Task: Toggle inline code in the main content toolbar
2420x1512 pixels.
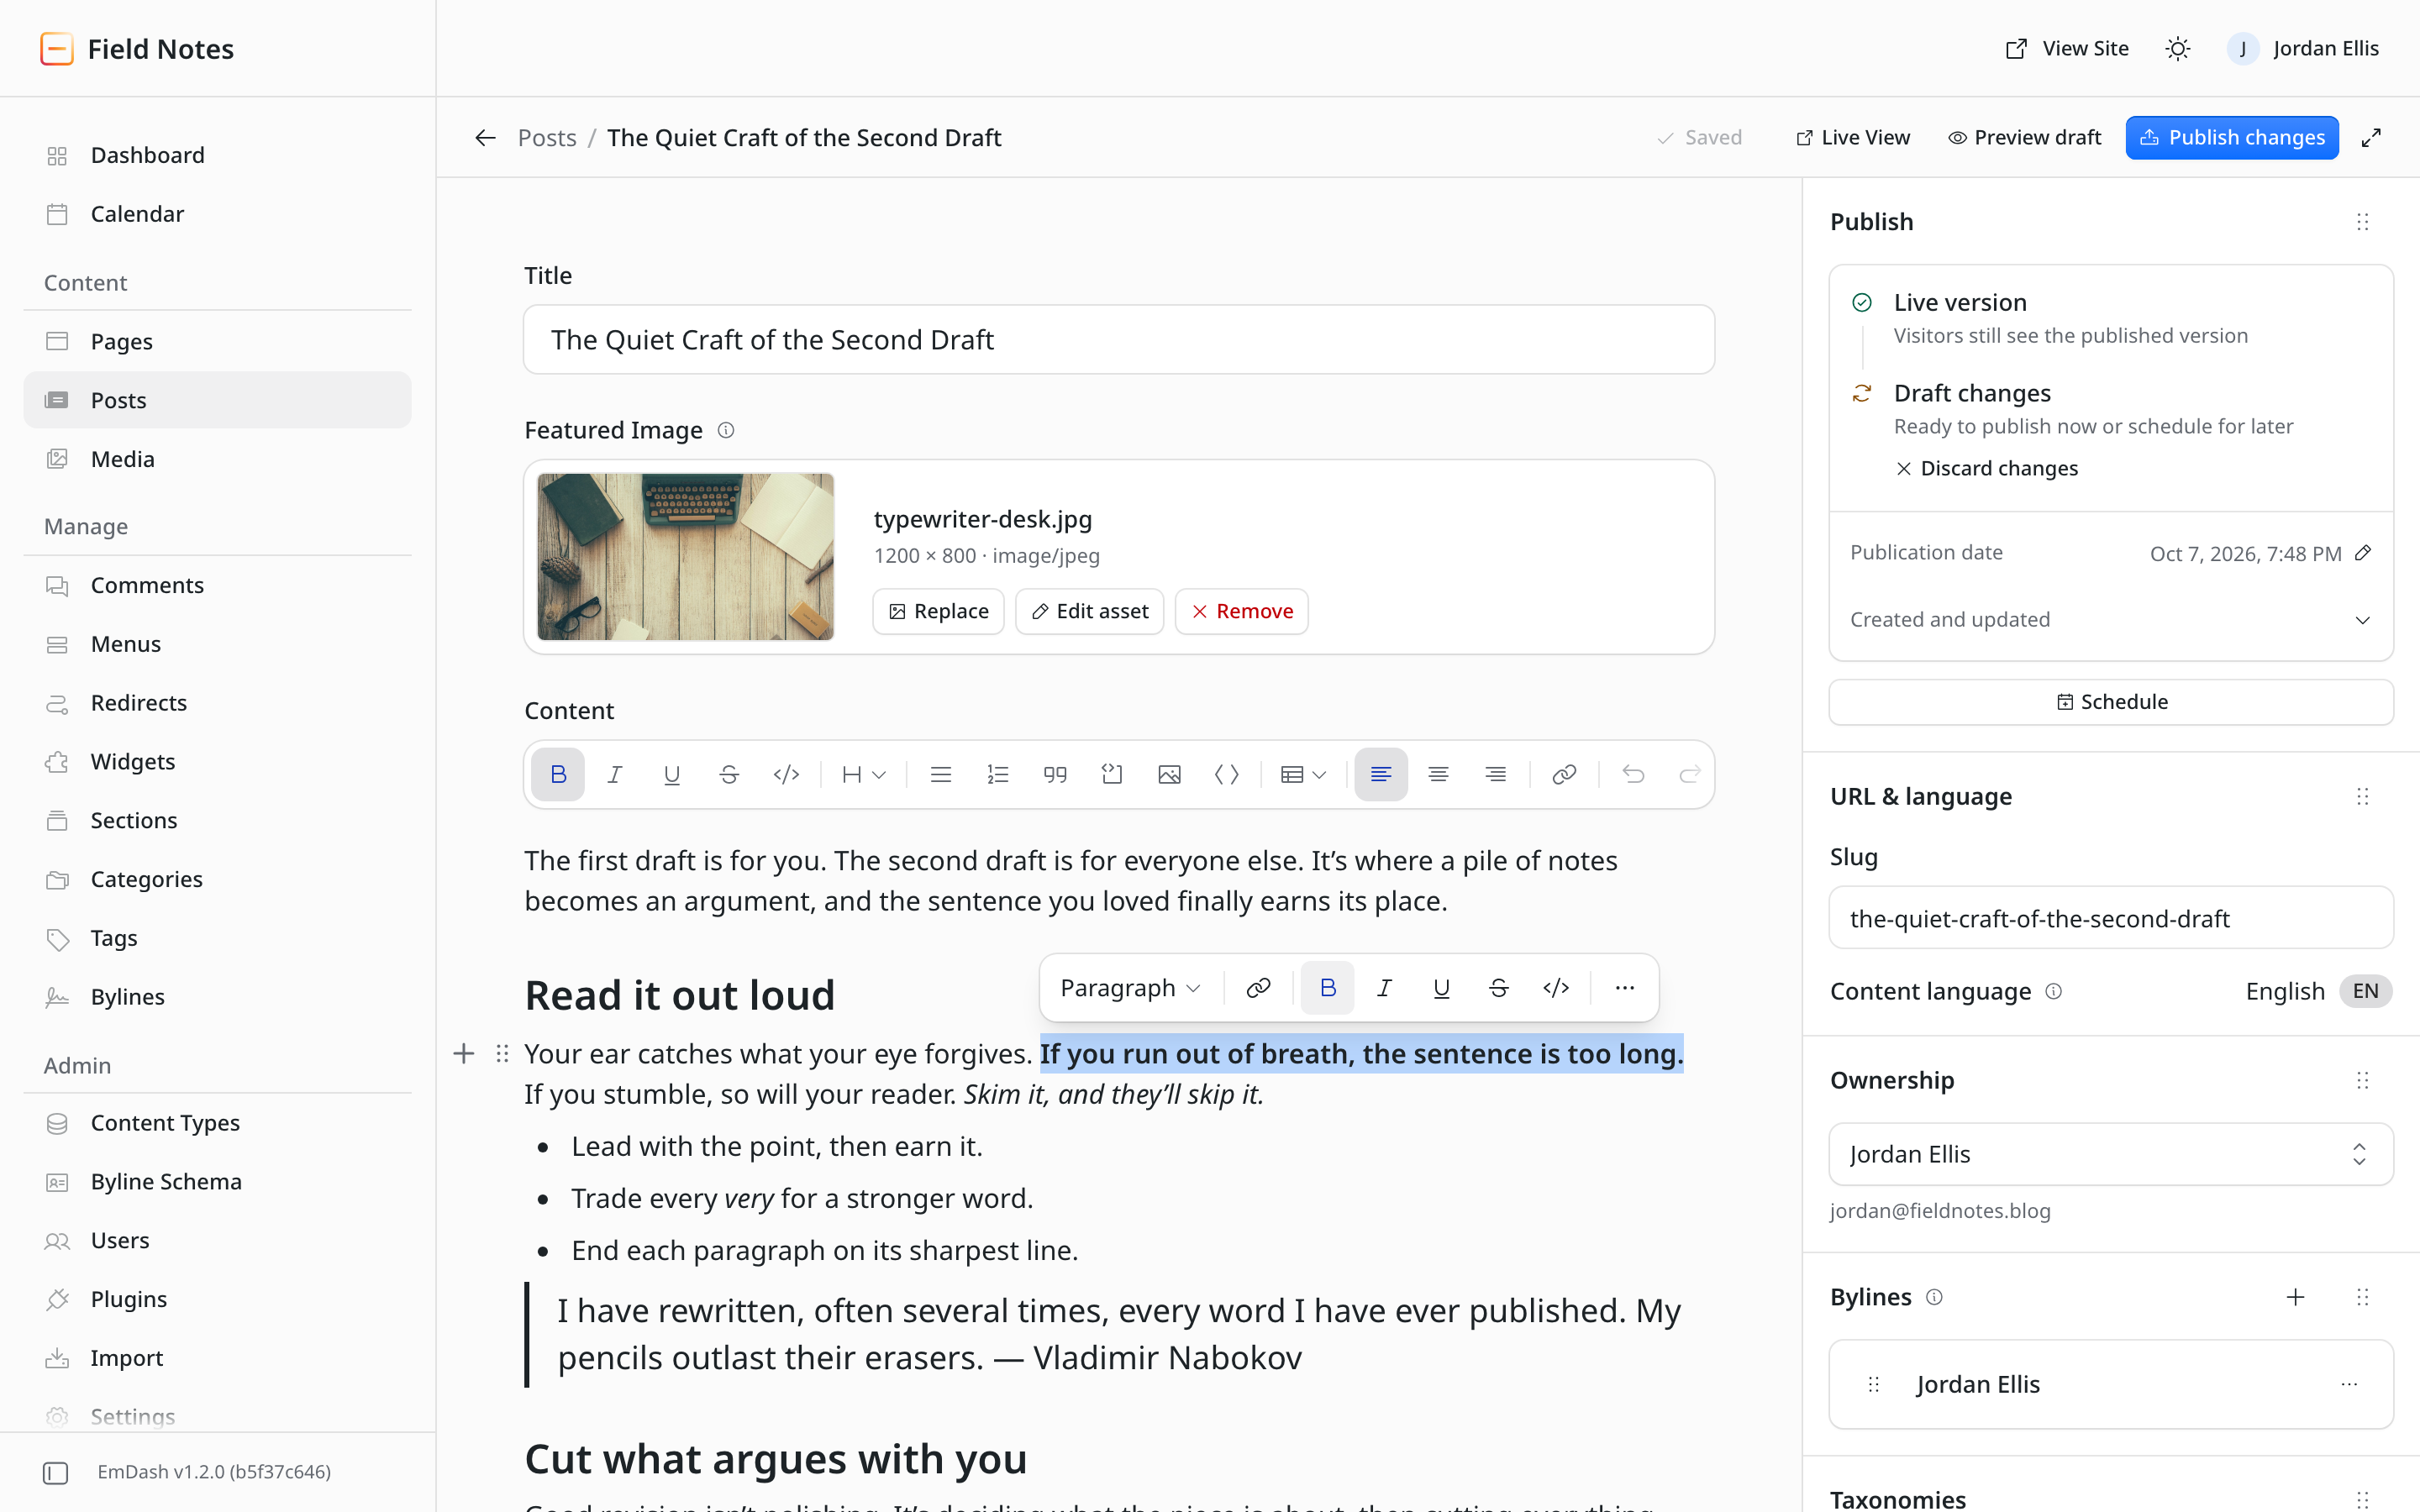Action: tap(786, 774)
